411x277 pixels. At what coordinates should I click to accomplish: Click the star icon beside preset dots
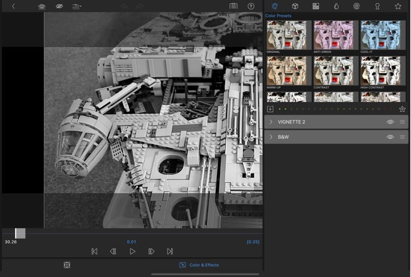(x=402, y=109)
